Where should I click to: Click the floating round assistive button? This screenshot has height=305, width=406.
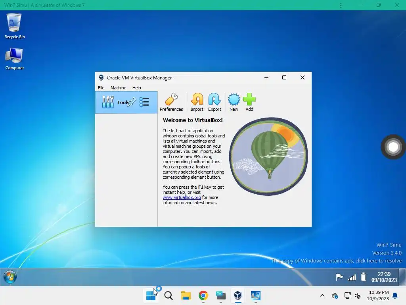(393, 147)
